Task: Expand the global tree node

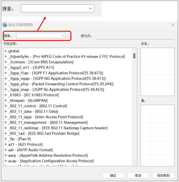Action: [x=5, y=51]
